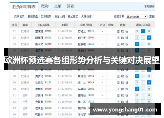Select option 1 for row 02 阿塞拜
Image resolution: width=164 pixels, height=118 pixels.
143,38
